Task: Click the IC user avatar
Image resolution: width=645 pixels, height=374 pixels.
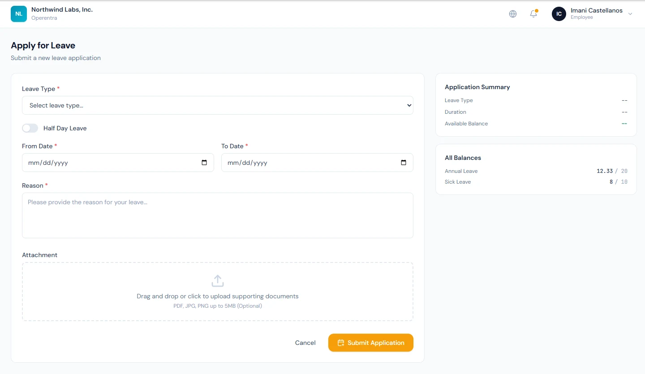Action: click(x=559, y=14)
